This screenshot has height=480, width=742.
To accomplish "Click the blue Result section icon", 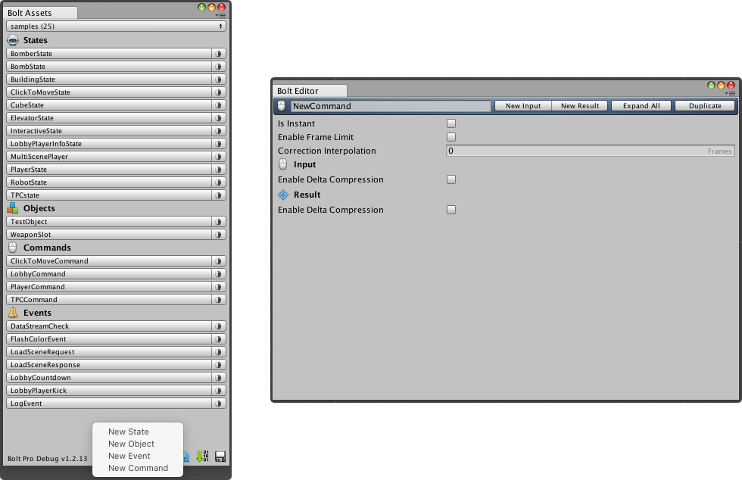I will click(x=282, y=194).
